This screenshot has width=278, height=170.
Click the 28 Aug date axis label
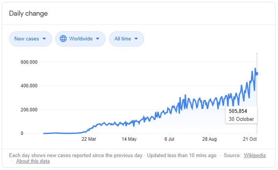209,140
